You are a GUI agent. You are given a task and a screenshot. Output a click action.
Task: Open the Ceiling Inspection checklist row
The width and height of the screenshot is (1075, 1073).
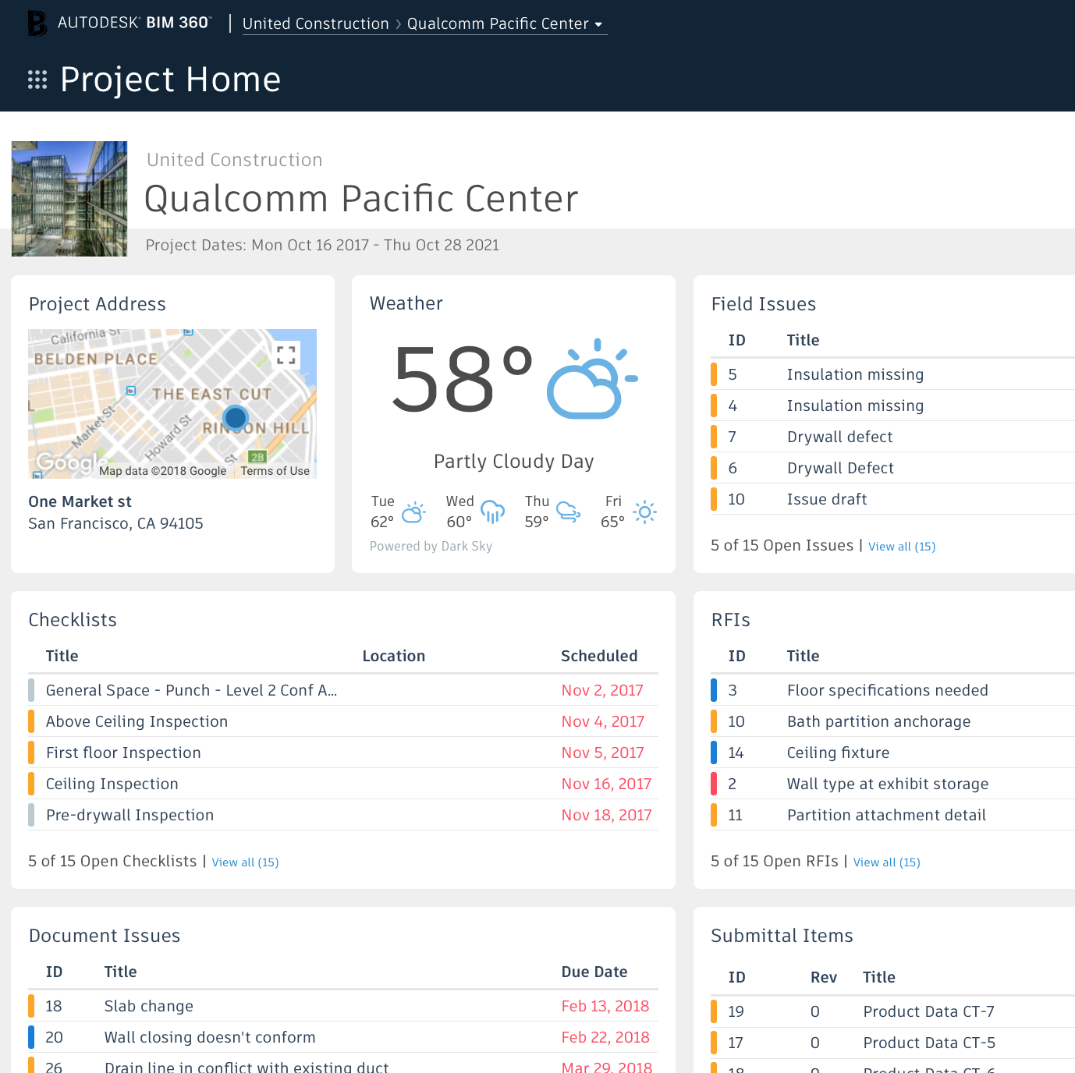(x=343, y=784)
